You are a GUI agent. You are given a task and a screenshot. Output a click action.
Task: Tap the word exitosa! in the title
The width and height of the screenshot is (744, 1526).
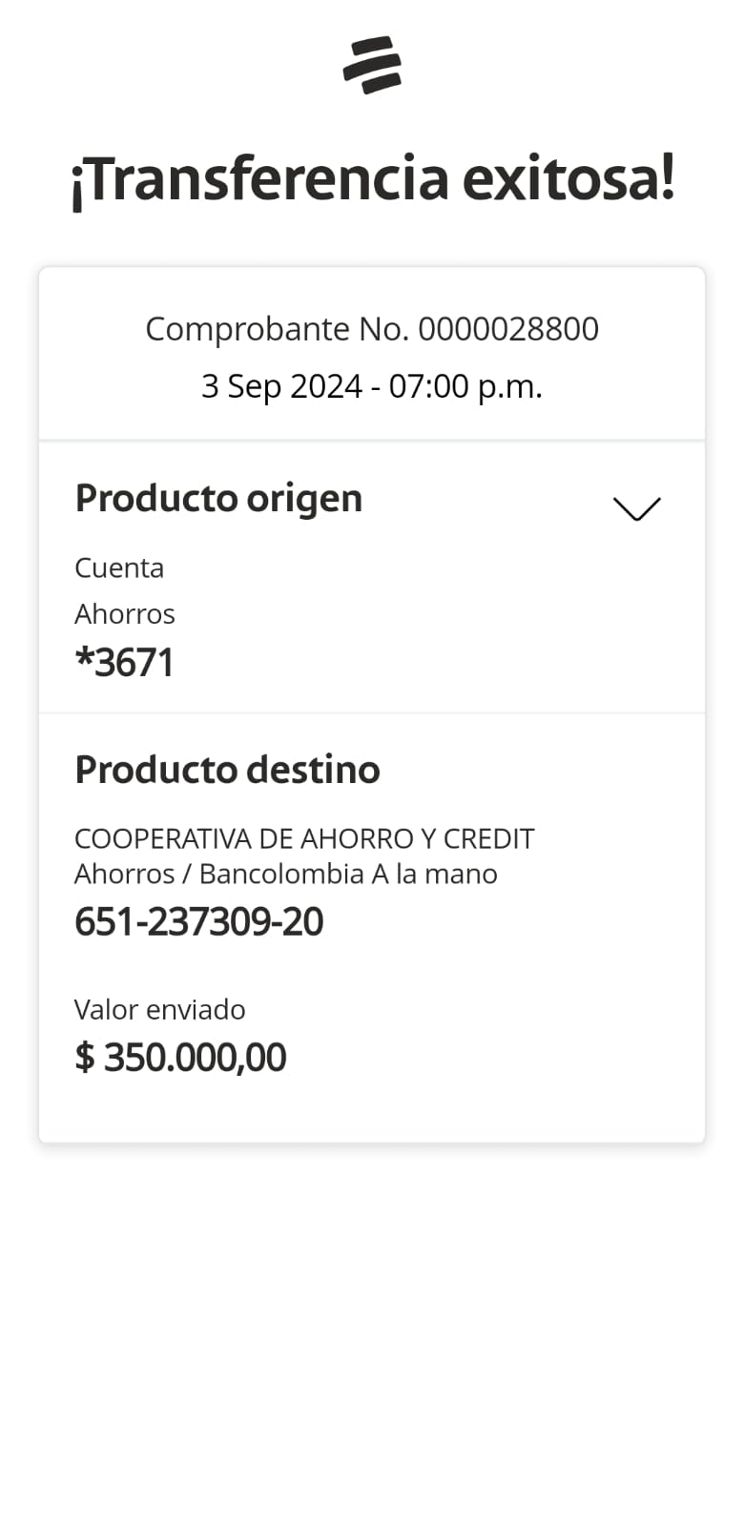coord(568,178)
